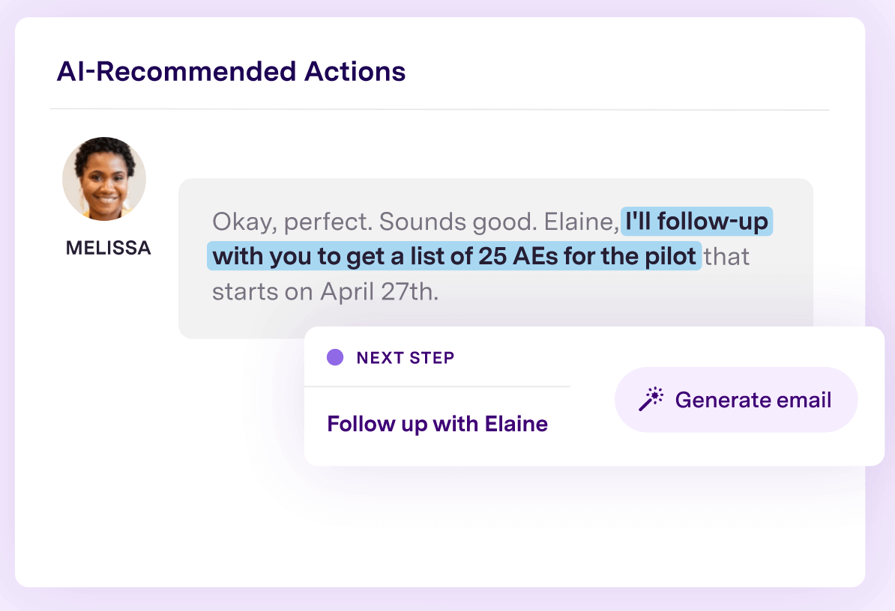The height and width of the screenshot is (611, 895).
Task: Open 'Follow up with Elaine' action link
Action: 437,424
